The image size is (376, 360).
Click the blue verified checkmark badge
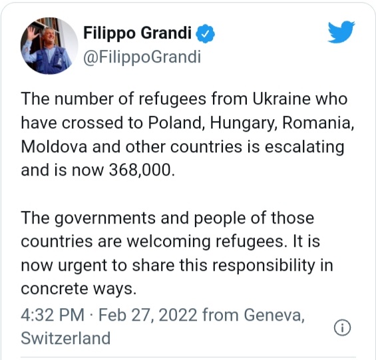(x=205, y=33)
